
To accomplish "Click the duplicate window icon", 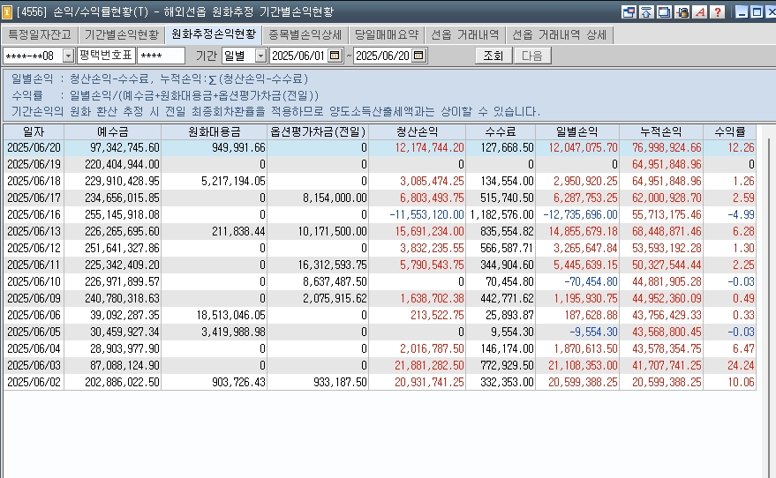I will 664,11.
